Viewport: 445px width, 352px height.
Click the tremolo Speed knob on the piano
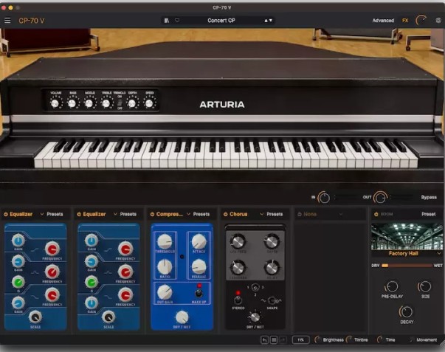149,103
